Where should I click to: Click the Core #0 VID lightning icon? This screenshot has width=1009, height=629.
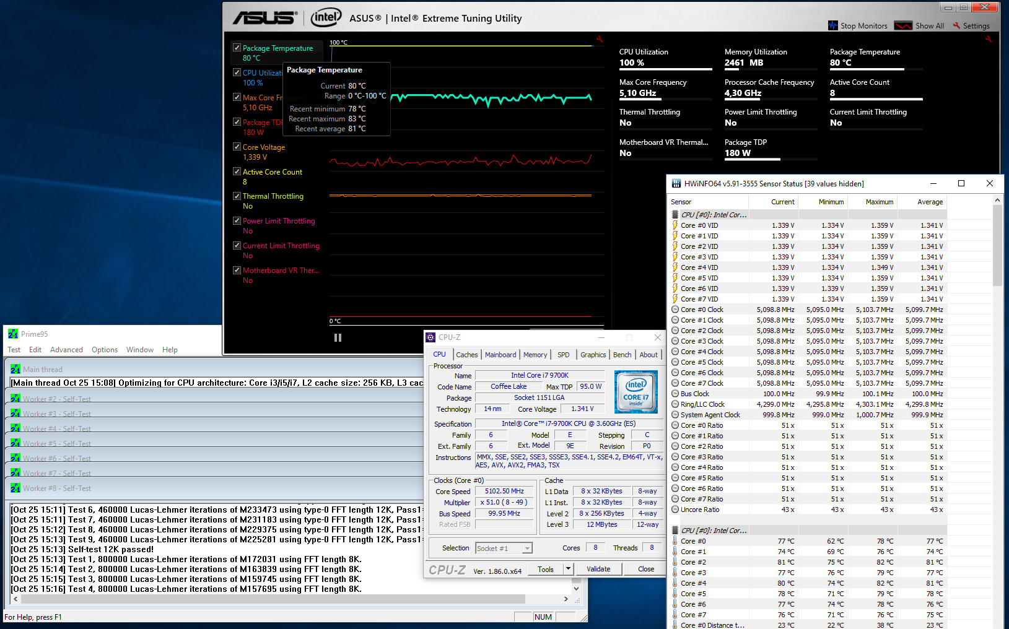pos(675,225)
